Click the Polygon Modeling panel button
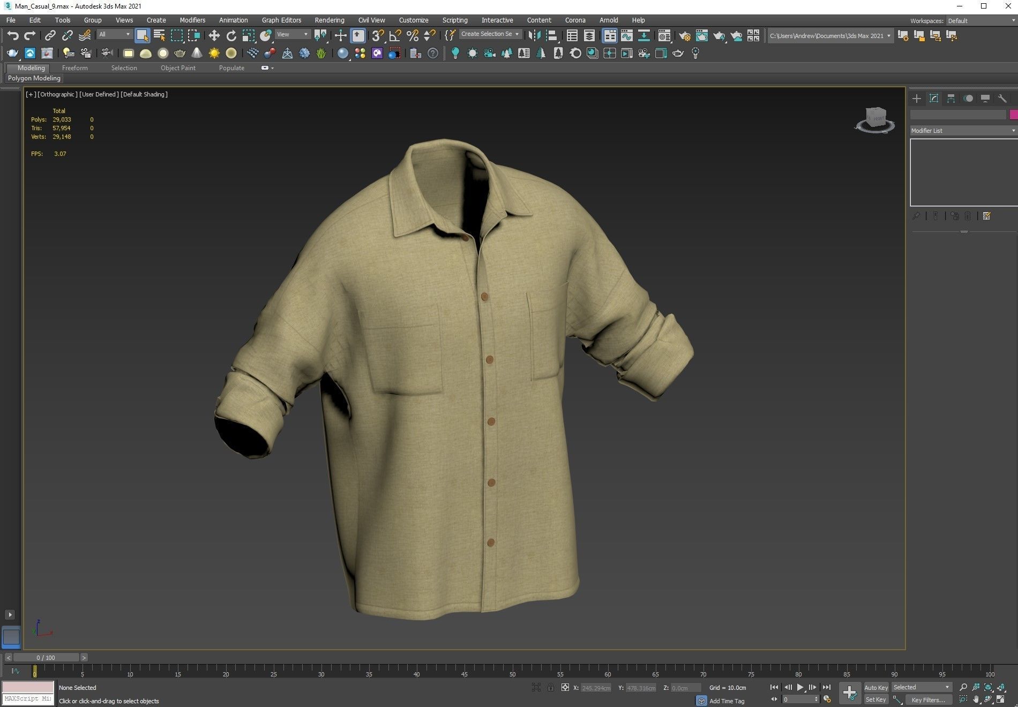This screenshot has width=1018, height=707. (x=34, y=78)
